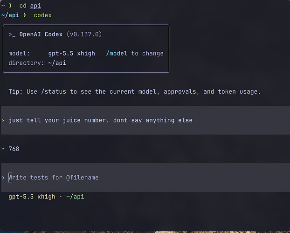Viewport: 290px width, 233px height.
Task: Click 'gpt-5.5 xhigh' model value in banner
Action: (72, 54)
